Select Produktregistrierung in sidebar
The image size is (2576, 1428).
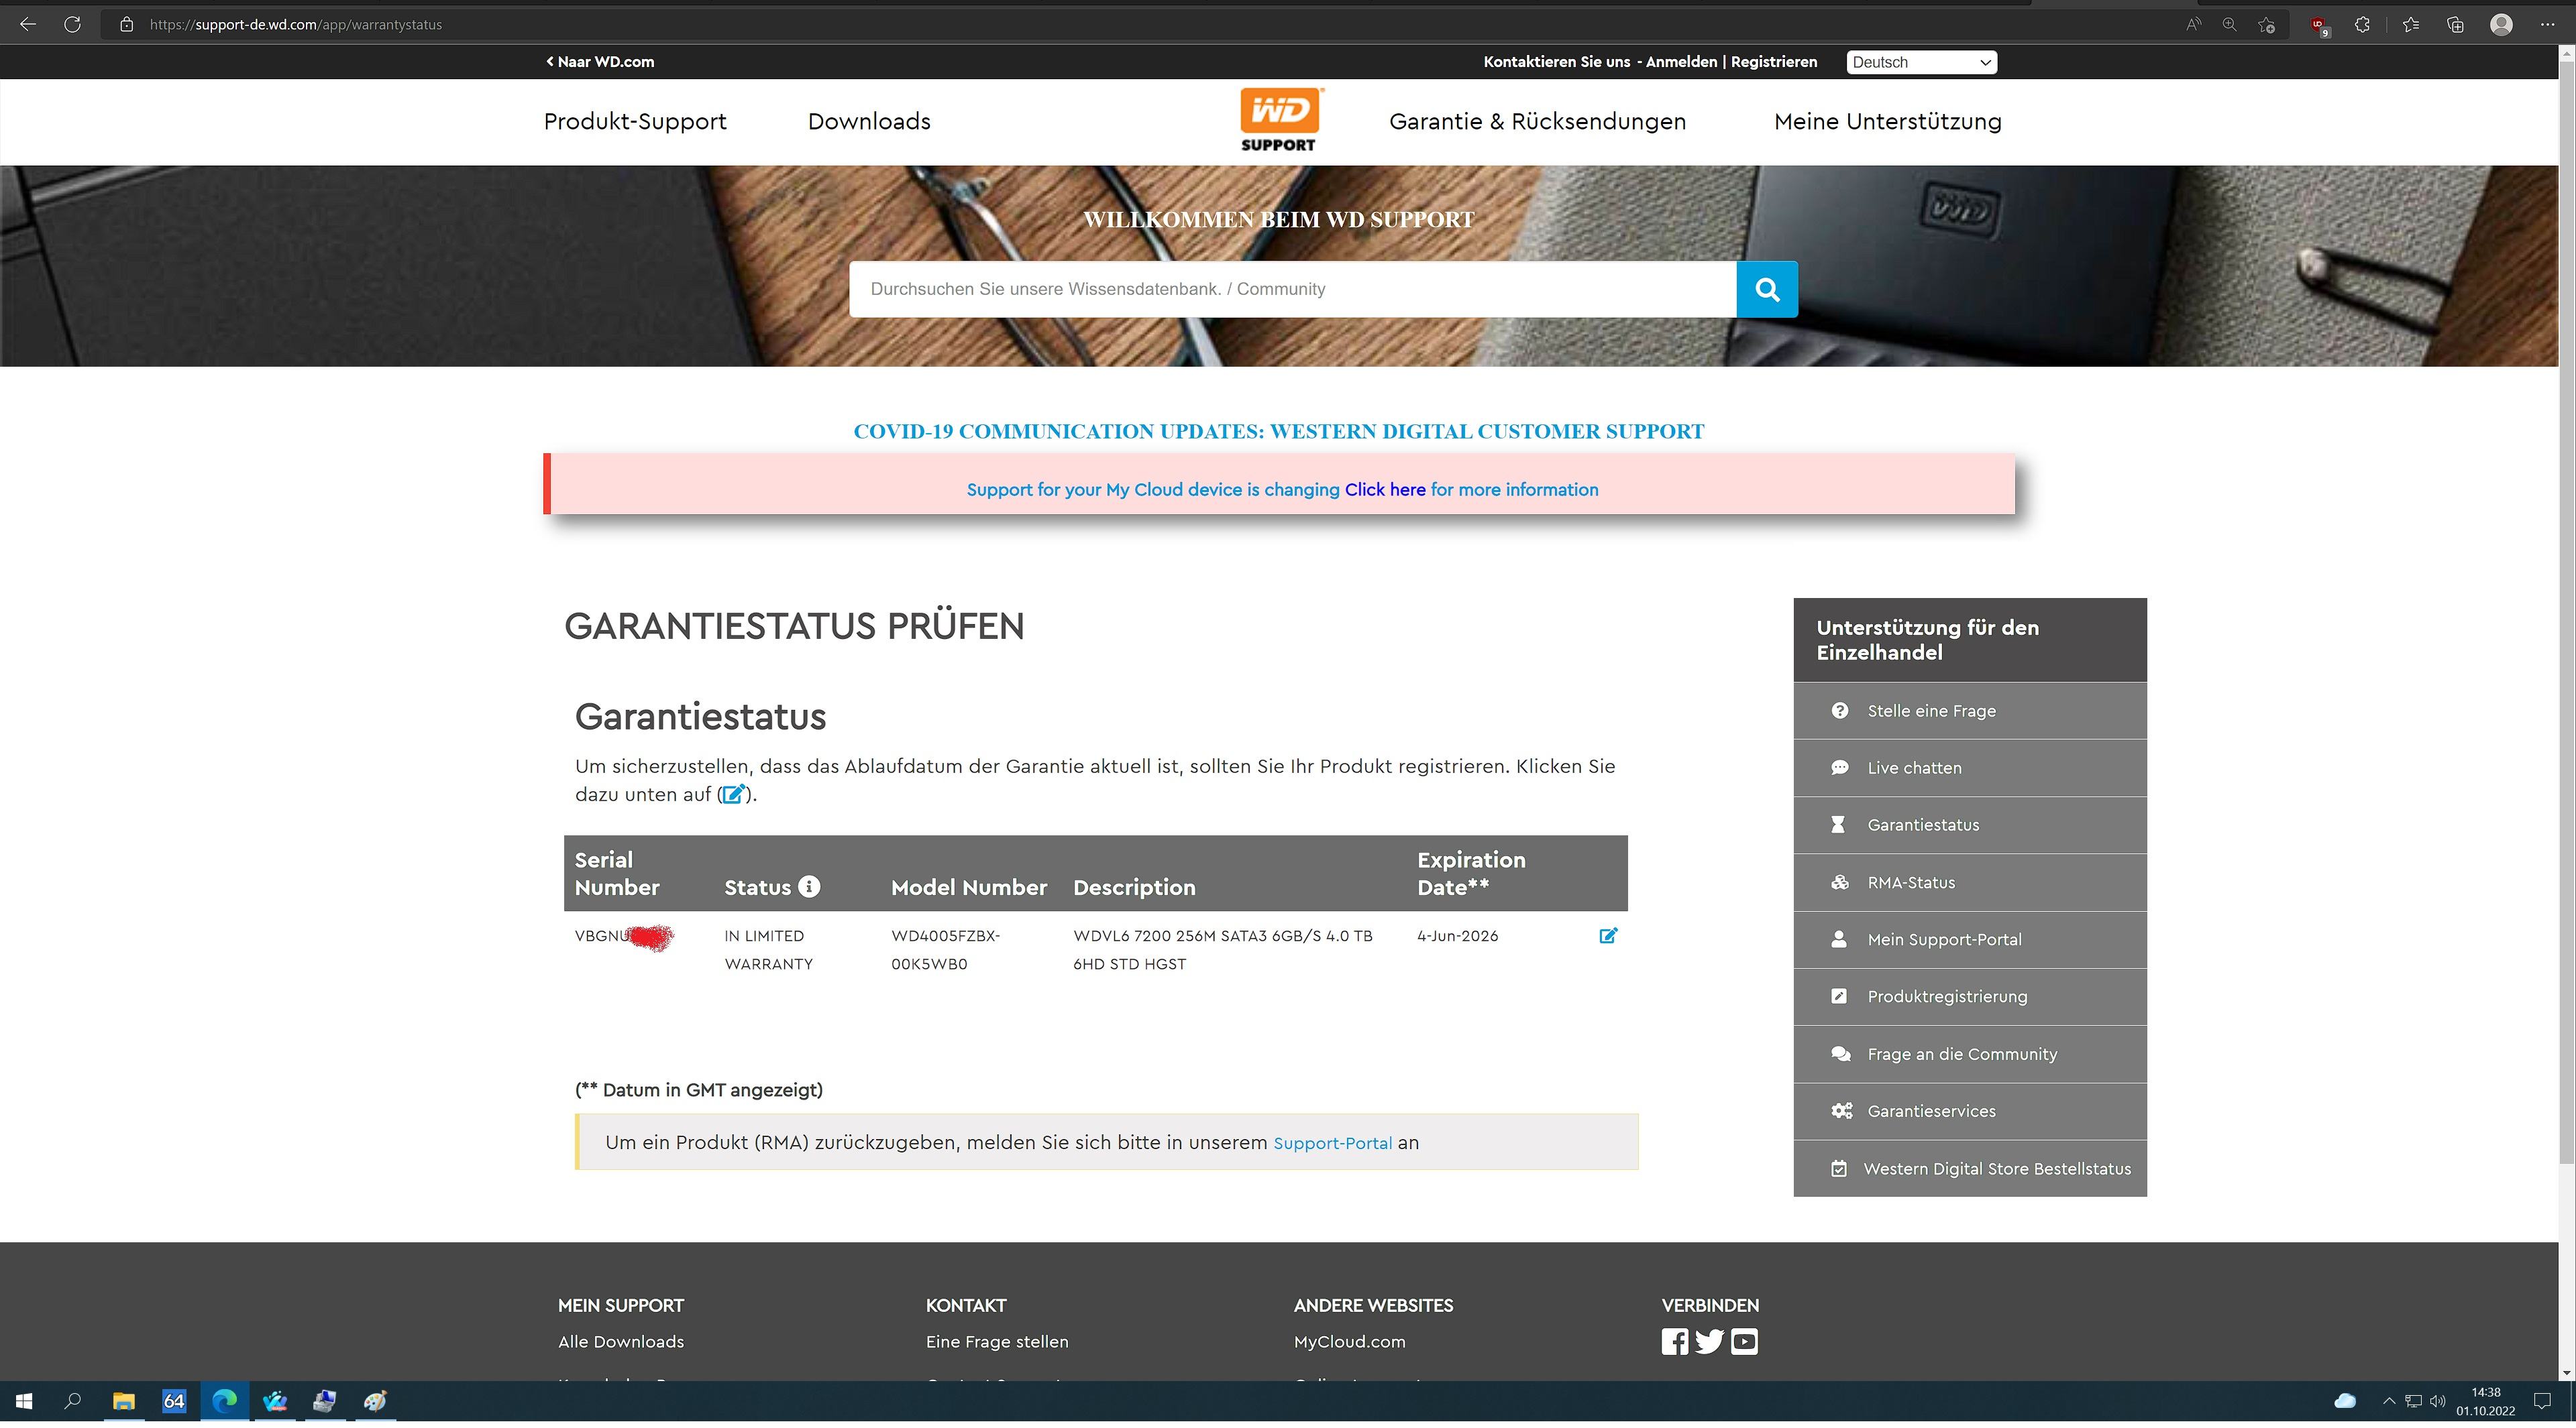(1970, 996)
